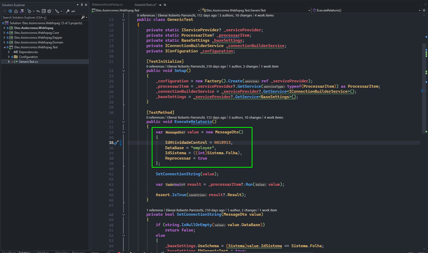Expand the Dependencies node

point(9,52)
